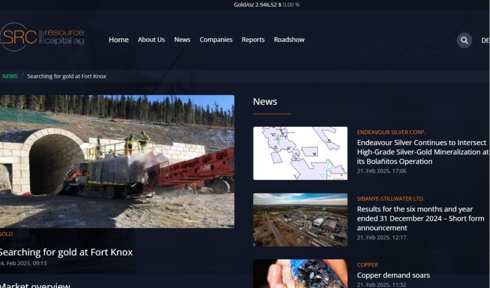This screenshot has width=490, height=288.
Task: Switch language to DE
Action: click(x=485, y=40)
